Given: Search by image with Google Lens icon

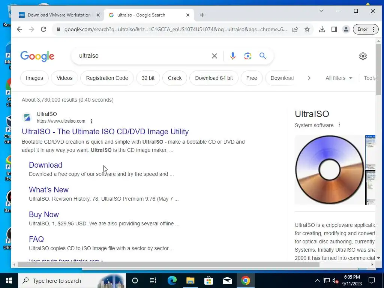Looking at the screenshot, I should pos(247,56).
